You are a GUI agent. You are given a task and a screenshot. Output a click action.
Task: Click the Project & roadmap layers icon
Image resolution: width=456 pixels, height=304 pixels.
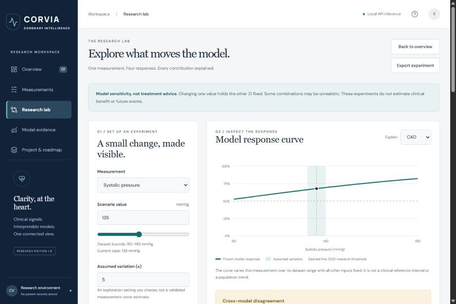pos(14,150)
